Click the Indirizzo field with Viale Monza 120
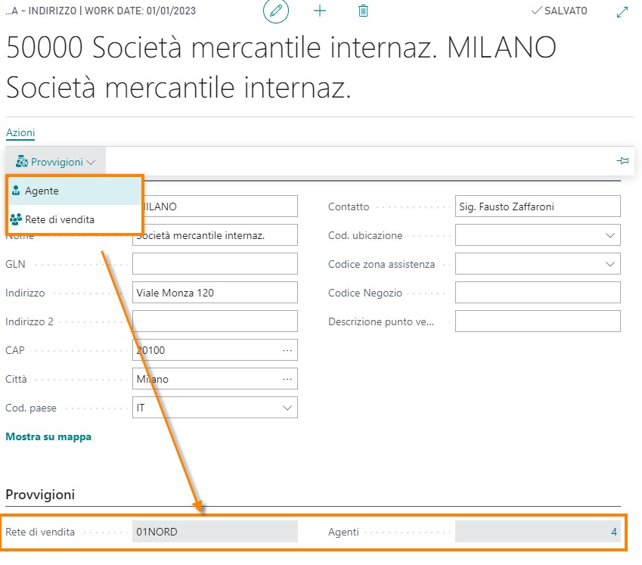 click(x=215, y=293)
